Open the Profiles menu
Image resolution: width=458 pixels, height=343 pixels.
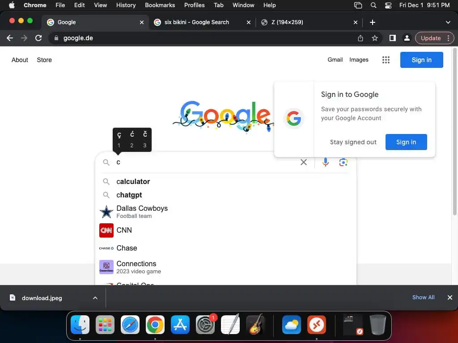pos(194,5)
